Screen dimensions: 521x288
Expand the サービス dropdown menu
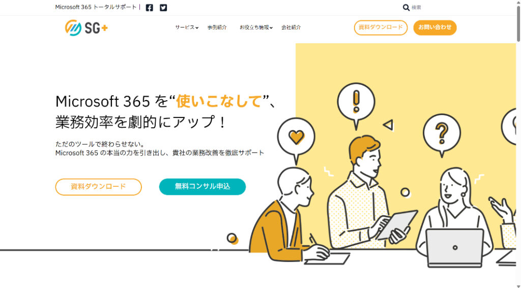pyautogui.click(x=187, y=27)
